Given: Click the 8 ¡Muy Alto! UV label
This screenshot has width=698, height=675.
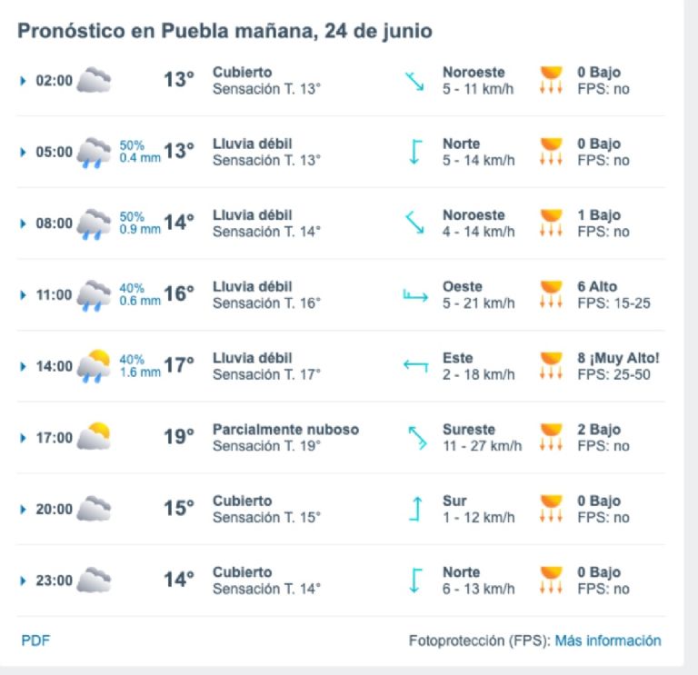Looking at the screenshot, I should click(618, 358).
